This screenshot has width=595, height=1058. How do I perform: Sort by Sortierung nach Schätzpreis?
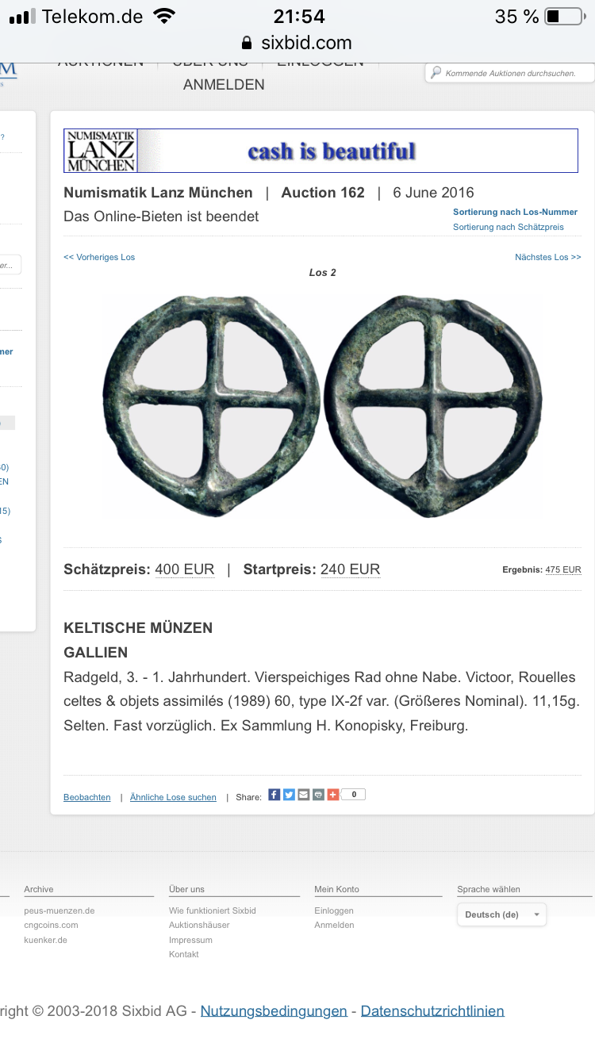[x=509, y=227]
